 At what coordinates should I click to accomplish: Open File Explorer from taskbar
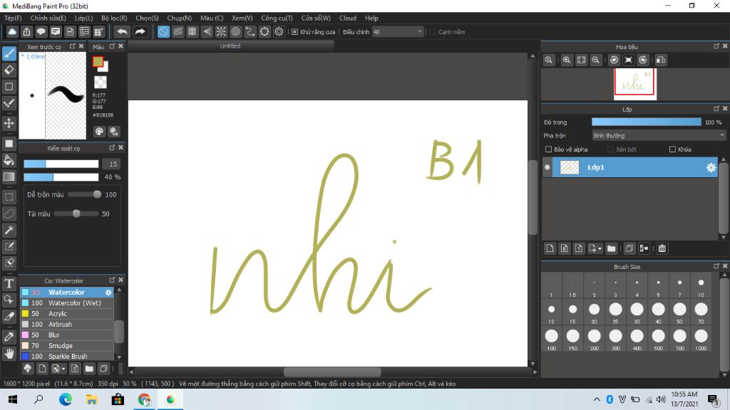92,399
